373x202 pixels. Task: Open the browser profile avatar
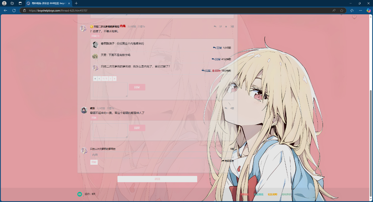4,3
